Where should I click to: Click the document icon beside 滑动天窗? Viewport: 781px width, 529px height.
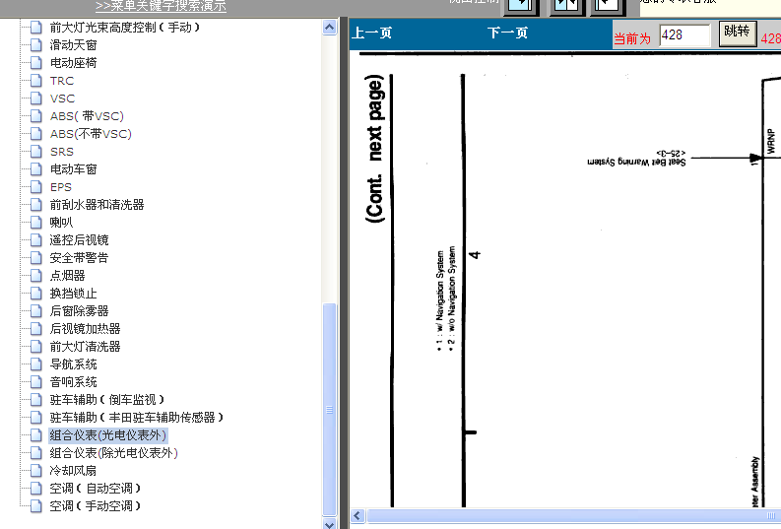(35, 45)
